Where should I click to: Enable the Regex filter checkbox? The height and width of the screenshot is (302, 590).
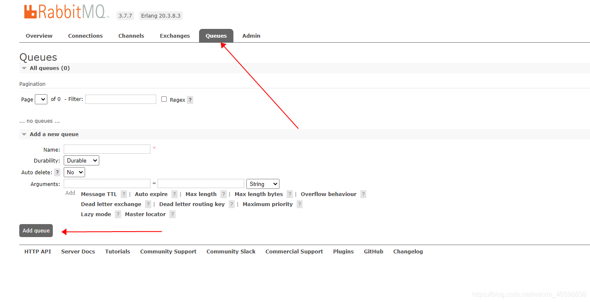164,99
